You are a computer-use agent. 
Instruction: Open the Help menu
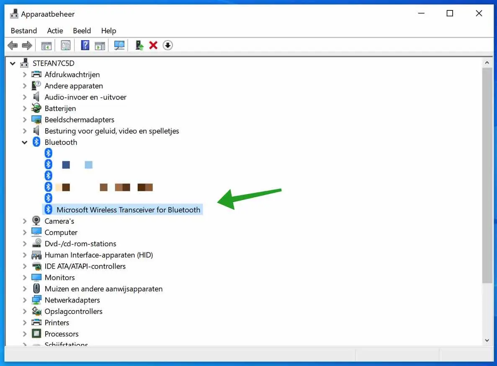click(x=109, y=30)
